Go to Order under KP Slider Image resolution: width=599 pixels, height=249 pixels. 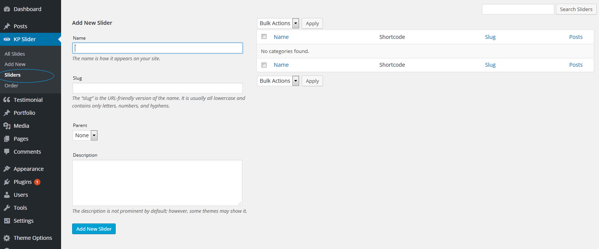11,85
